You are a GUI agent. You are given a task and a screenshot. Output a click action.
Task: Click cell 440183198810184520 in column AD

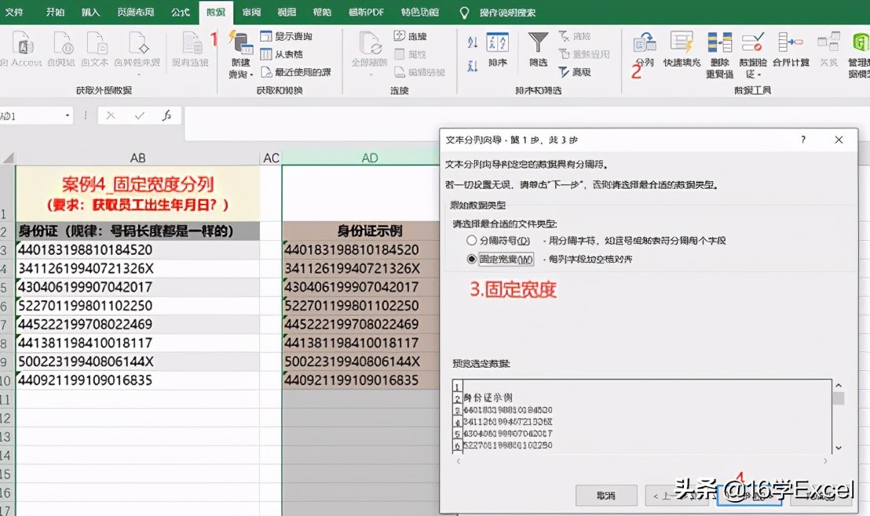tap(360, 250)
